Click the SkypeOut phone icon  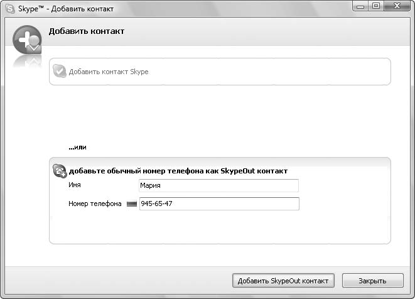click(59, 171)
